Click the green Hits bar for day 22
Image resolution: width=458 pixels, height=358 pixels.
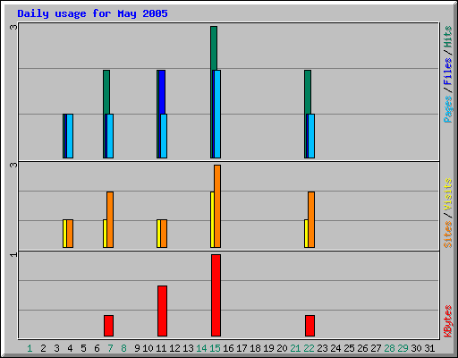tap(308, 92)
